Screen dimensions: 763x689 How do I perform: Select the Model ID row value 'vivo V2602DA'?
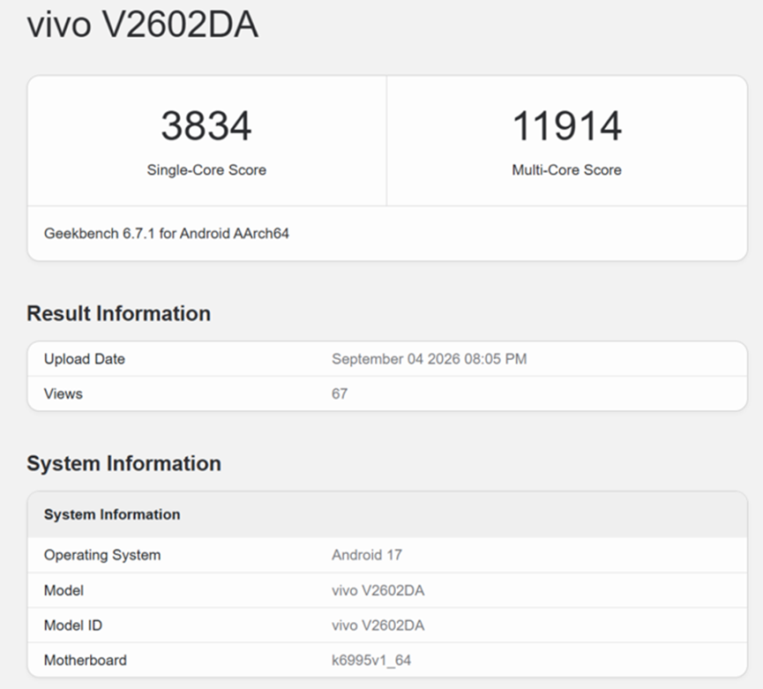(378, 625)
